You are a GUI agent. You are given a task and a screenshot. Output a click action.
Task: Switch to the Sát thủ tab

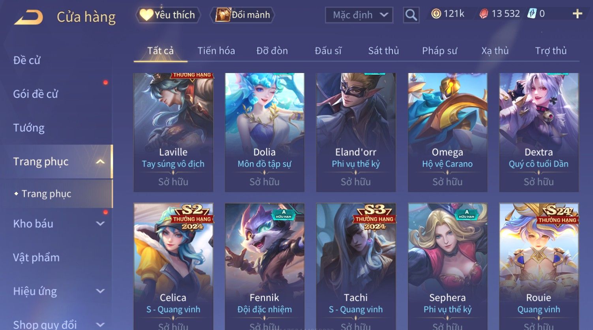[x=383, y=51]
